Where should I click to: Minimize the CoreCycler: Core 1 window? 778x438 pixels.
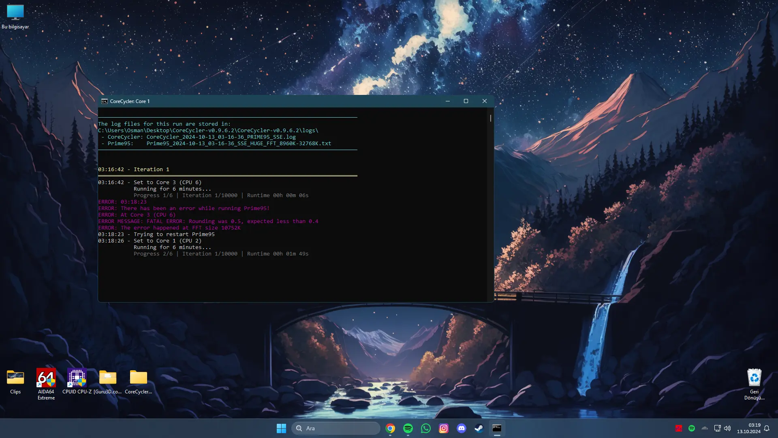pyautogui.click(x=448, y=101)
